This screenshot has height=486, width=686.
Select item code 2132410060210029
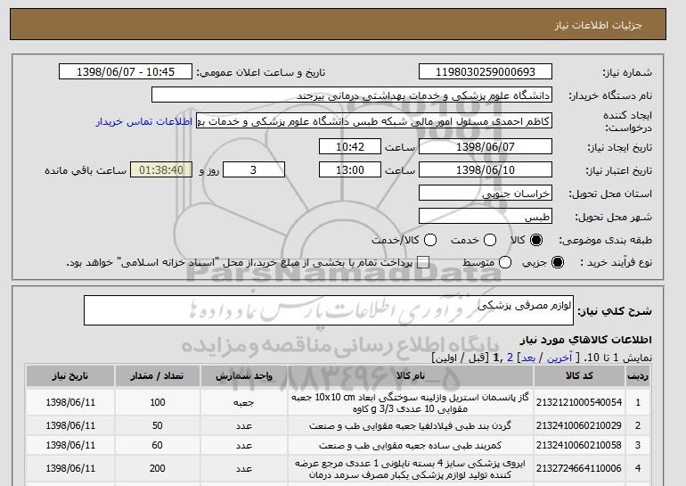[x=579, y=425]
